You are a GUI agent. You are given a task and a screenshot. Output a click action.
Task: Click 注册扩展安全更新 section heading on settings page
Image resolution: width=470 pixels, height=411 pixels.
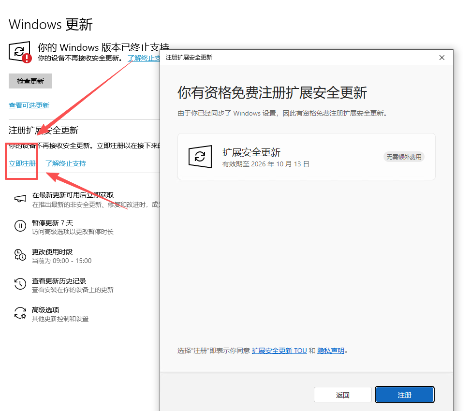click(44, 130)
